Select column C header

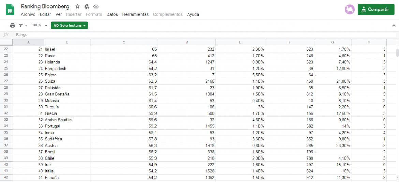click(x=124, y=42)
